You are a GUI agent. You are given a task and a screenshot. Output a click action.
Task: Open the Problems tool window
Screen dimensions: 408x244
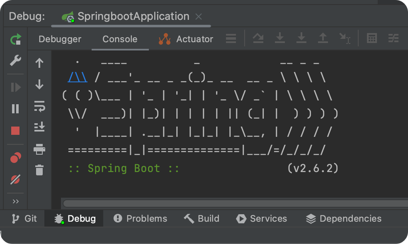[140, 218]
